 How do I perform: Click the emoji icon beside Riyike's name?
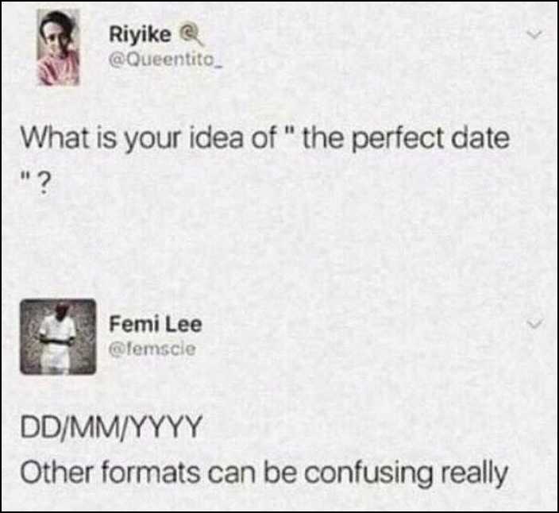[x=187, y=34]
